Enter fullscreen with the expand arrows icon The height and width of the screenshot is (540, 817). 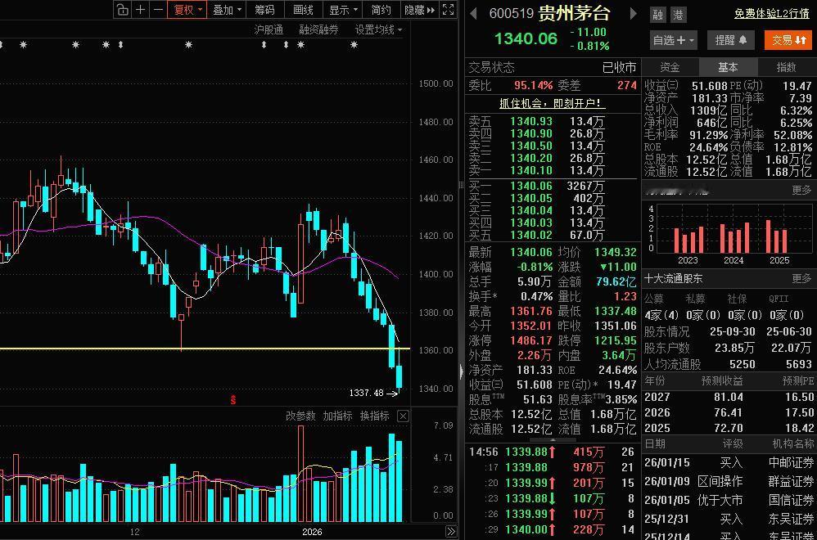(448, 10)
